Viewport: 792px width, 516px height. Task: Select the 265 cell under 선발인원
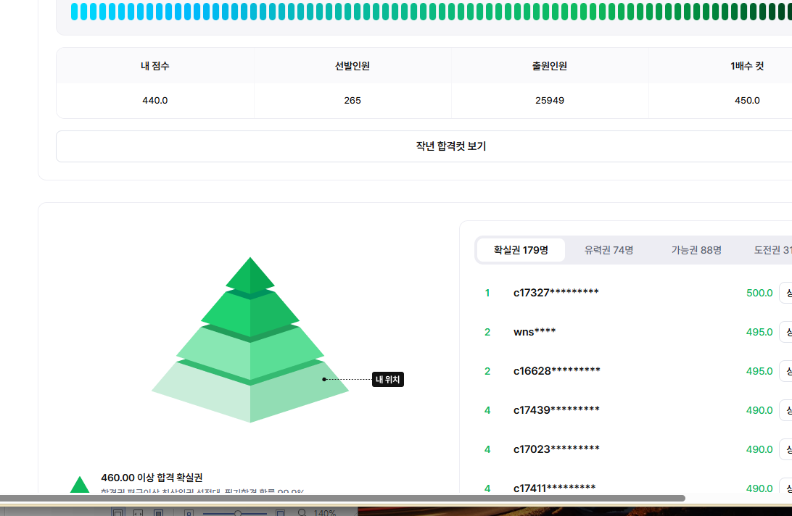click(x=352, y=101)
